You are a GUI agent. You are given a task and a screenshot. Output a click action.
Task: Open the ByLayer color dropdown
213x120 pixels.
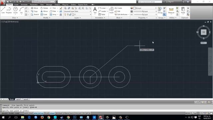coord(145,8)
